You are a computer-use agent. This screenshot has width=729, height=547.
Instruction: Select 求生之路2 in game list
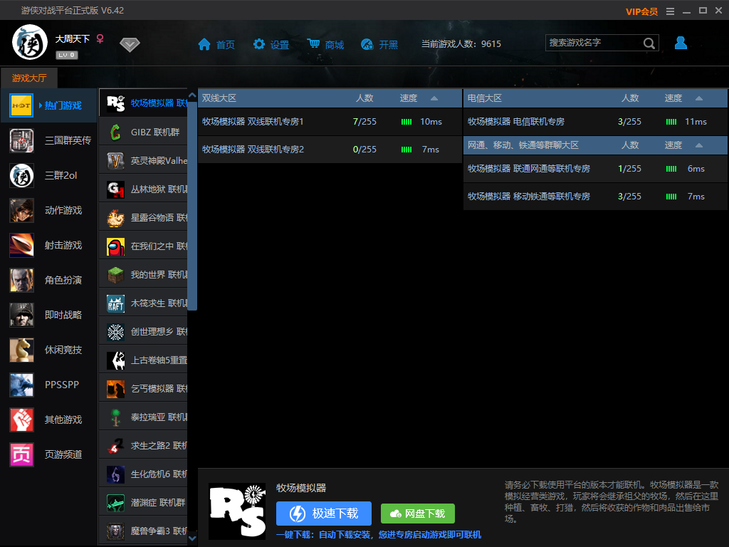coord(143,446)
